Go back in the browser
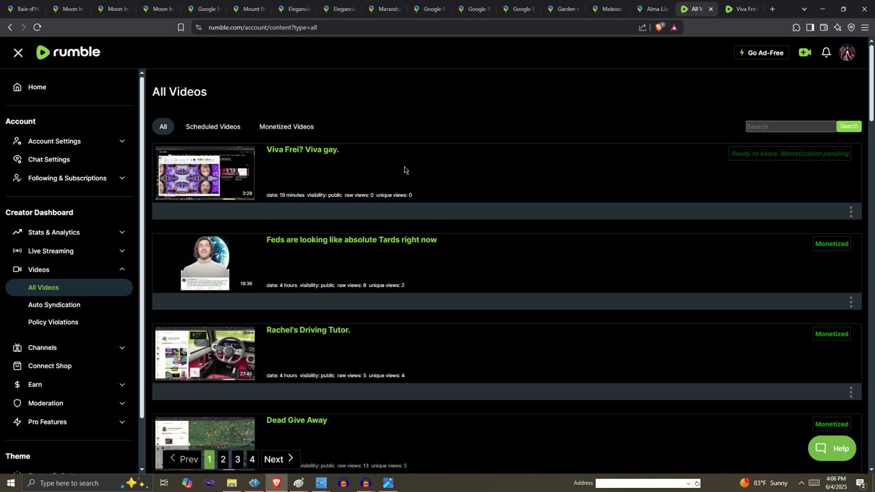Image resolution: width=875 pixels, height=492 pixels. click(x=10, y=27)
